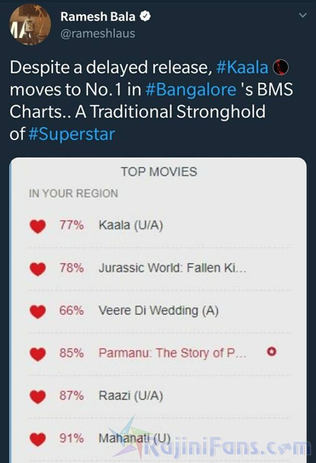Image resolution: width=316 pixels, height=463 pixels.
Task: Click the heart icon beside Kaala
Action: point(37,226)
